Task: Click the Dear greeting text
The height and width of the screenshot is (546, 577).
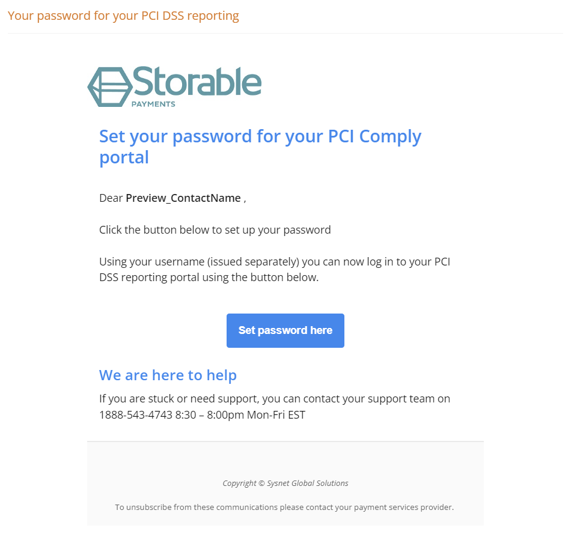Action: [111, 198]
